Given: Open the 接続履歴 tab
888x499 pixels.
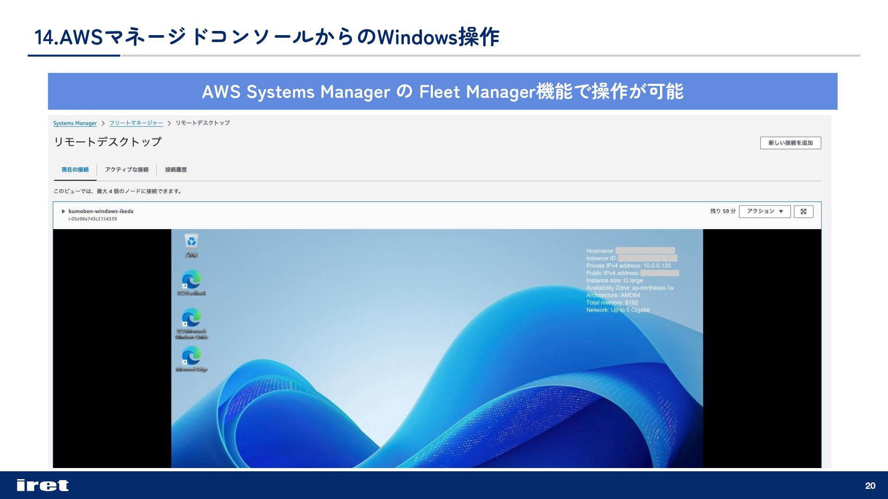Looking at the screenshot, I should pos(176,170).
